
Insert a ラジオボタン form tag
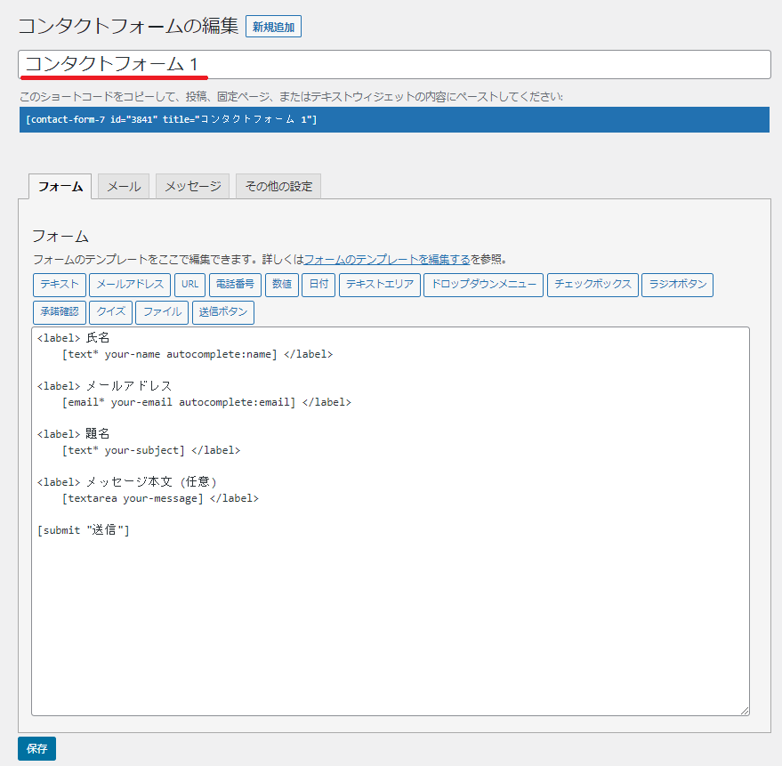pos(678,285)
